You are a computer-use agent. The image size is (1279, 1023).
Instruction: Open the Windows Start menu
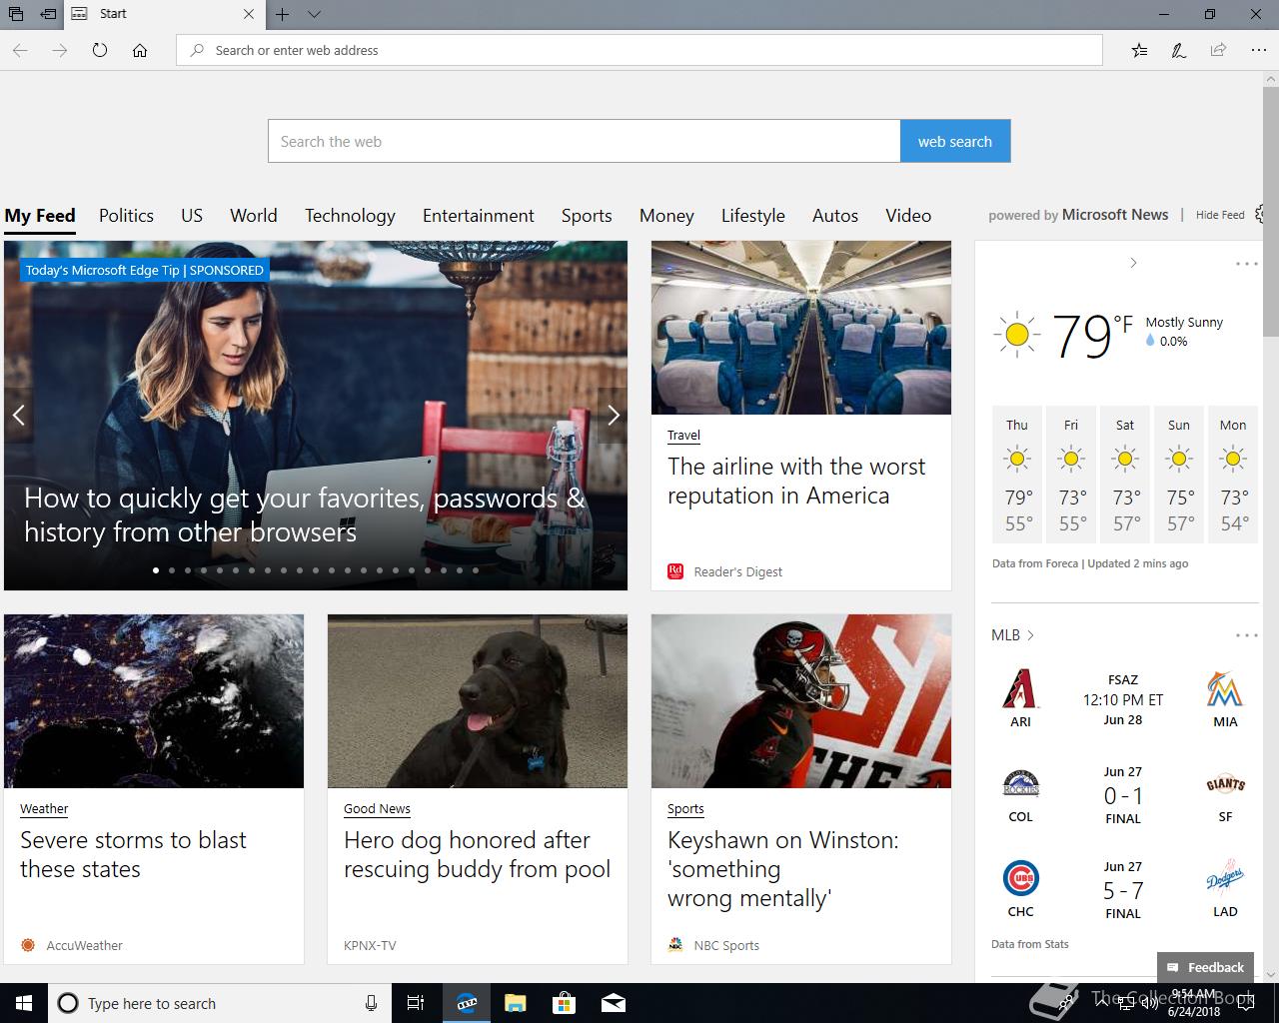tap(24, 1003)
